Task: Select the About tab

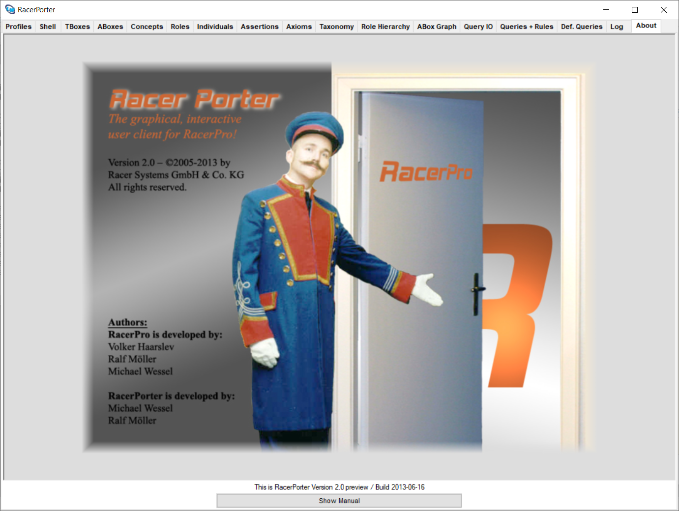Action: (646, 26)
